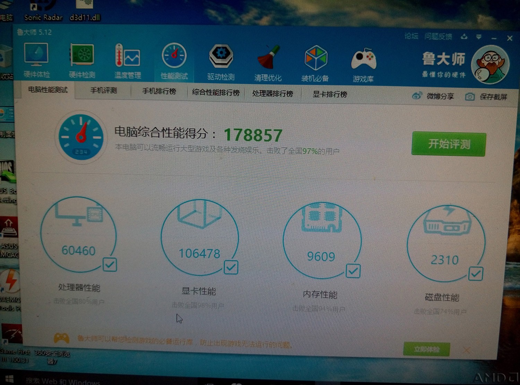The height and width of the screenshot is (385, 520).
Task: Click the overall score speedometer gauge icon
Action: coord(81,137)
